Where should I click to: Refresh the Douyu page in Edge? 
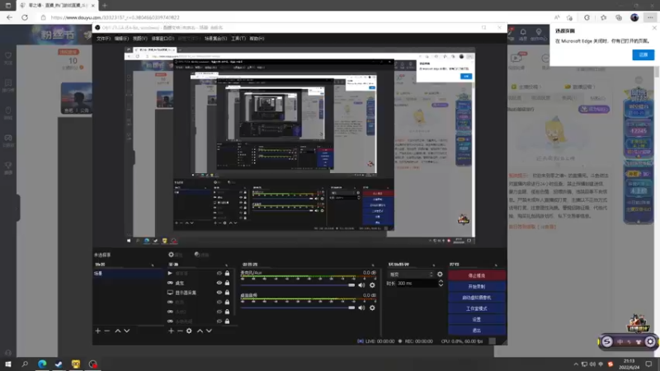click(25, 17)
